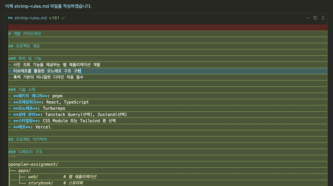Select the web/ directory entry
The width and height of the screenshot is (333, 186).
click(34, 177)
